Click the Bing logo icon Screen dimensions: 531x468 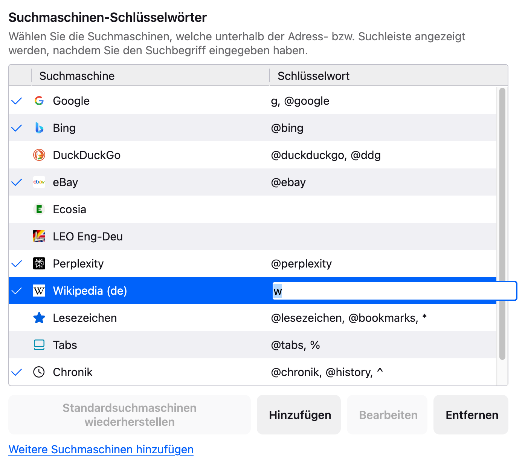coord(39,128)
